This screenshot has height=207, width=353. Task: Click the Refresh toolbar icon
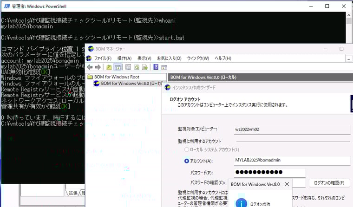tap(137, 67)
